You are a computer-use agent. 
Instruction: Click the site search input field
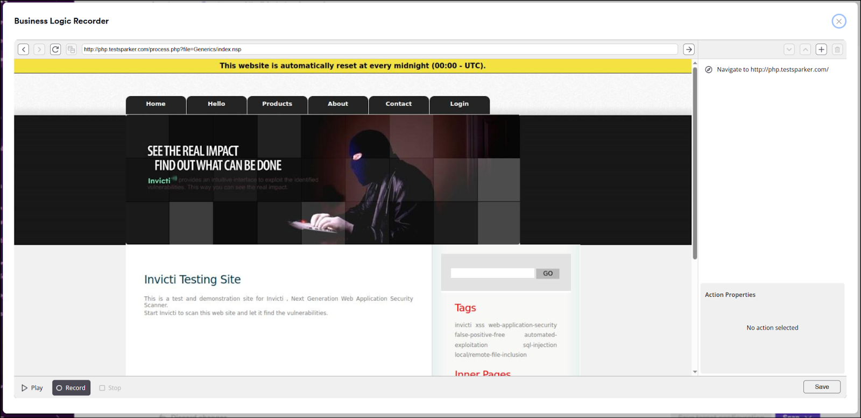point(492,273)
